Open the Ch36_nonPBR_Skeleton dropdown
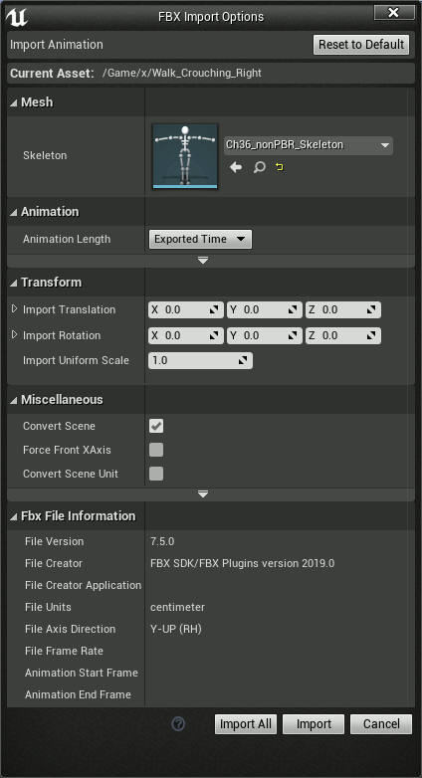This screenshot has width=422, height=778. (308, 145)
